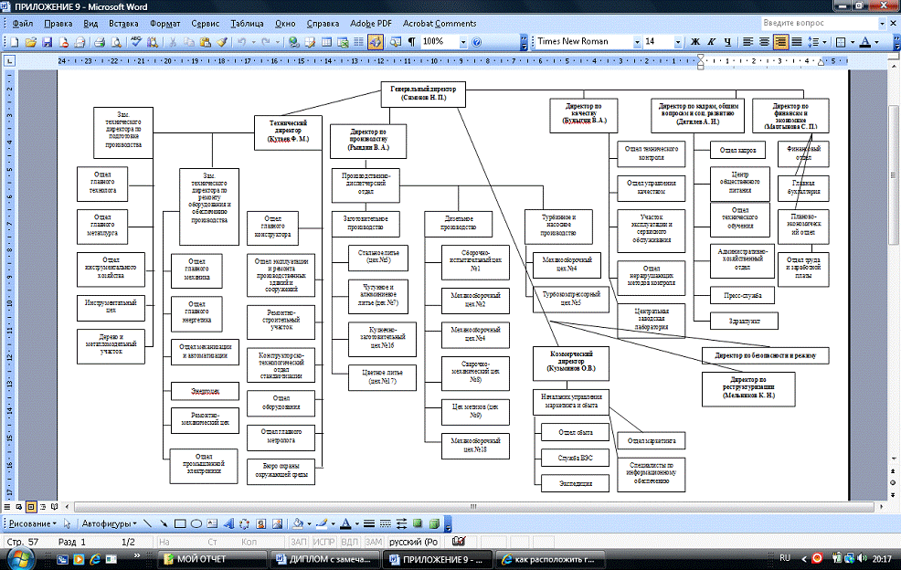Viewport: 901px width, 570px height.
Task: Toggle justified text alignment
Action: point(797,42)
